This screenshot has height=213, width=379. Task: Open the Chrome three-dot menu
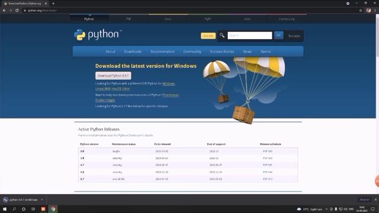pyautogui.click(x=375, y=11)
